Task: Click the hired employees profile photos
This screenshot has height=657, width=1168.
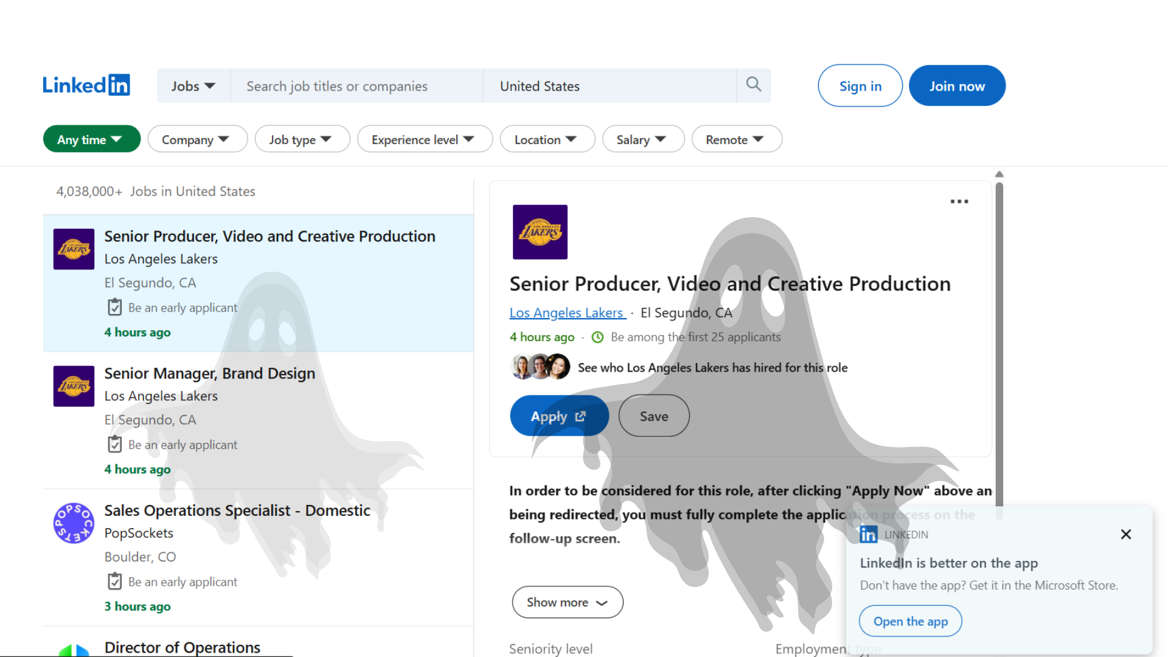Action: pos(540,367)
